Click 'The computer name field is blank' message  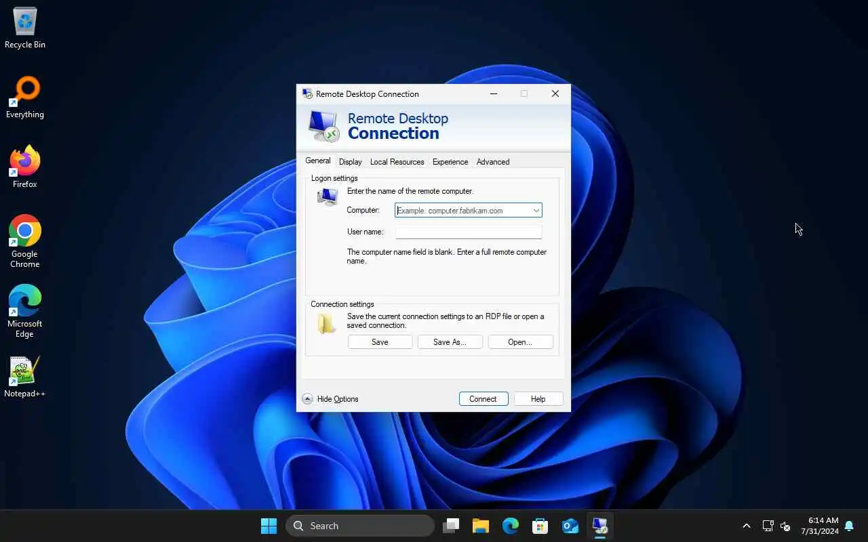pyautogui.click(x=447, y=256)
